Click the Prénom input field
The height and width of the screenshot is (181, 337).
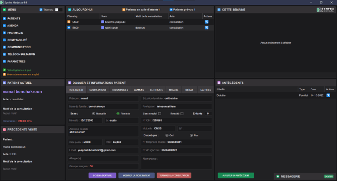click(103, 99)
